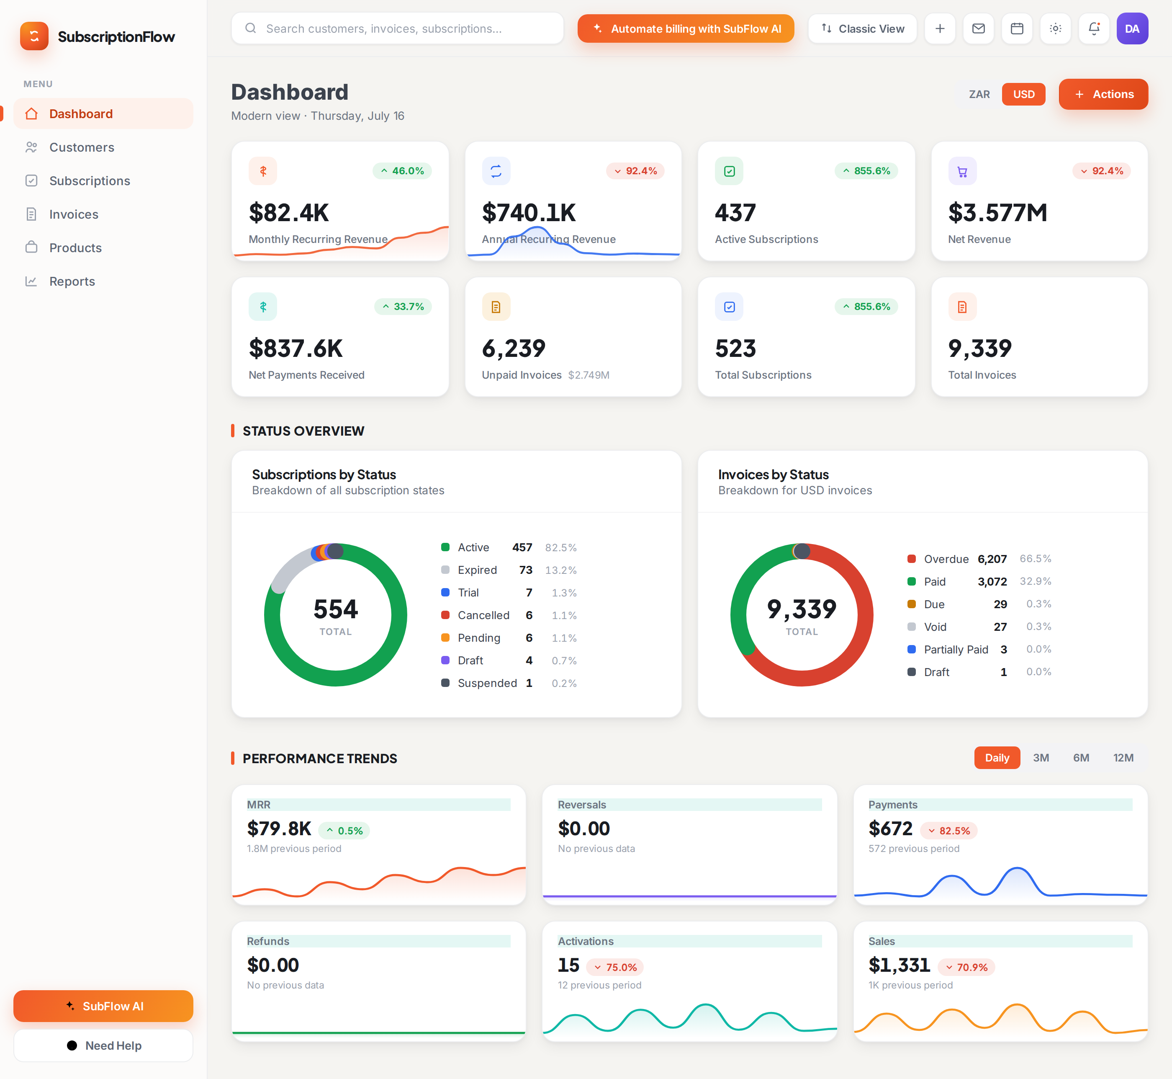This screenshot has height=1079, width=1172.
Task: Switch trends to 3M range
Action: [1041, 758]
